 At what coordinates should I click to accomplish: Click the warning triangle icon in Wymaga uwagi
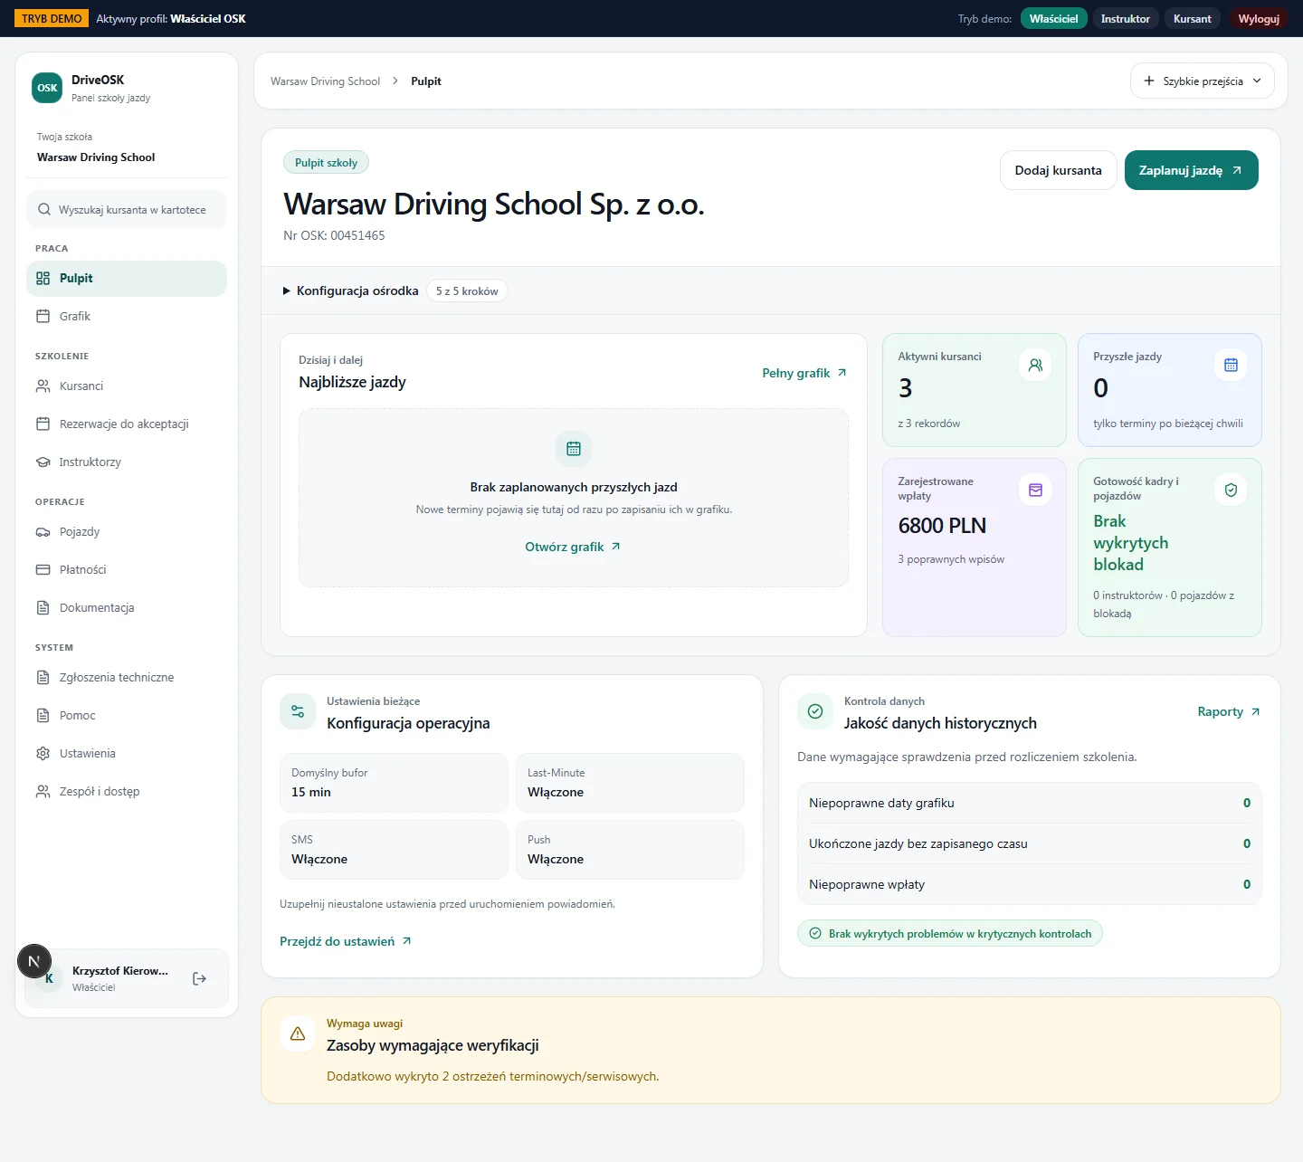[298, 1033]
